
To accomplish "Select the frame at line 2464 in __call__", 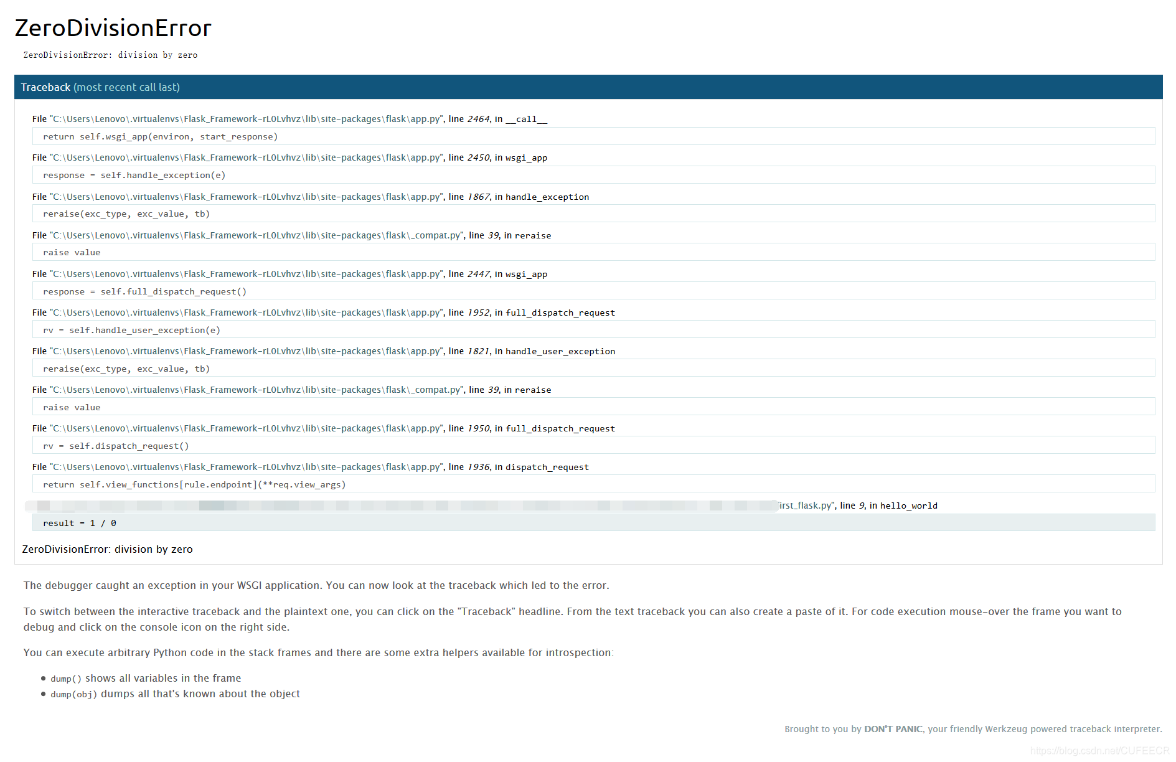I will tap(290, 119).
